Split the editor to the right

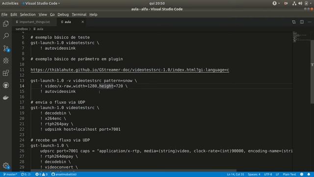[x=302, y=22]
